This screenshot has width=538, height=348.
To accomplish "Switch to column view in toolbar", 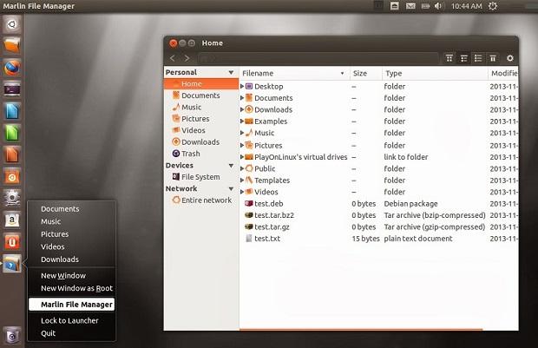I will [493, 58].
